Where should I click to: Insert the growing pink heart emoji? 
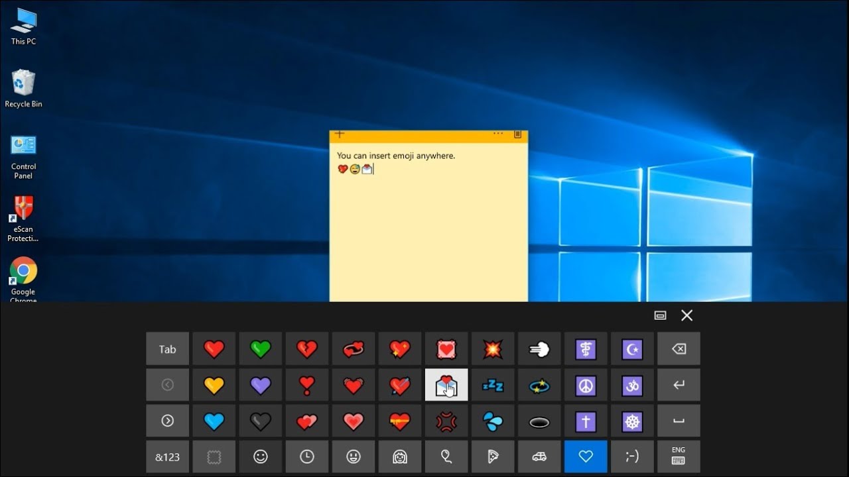(x=353, y=421)
